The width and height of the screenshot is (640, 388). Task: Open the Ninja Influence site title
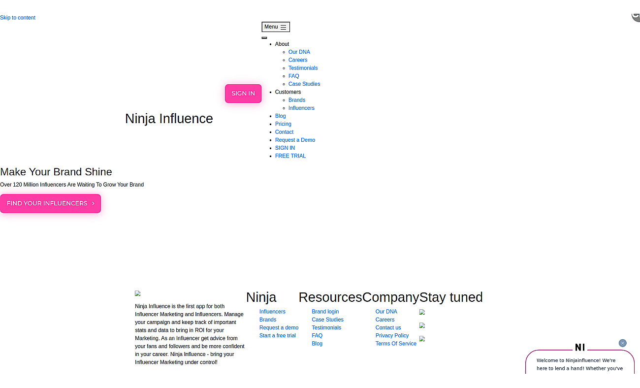tap(169, 119)
